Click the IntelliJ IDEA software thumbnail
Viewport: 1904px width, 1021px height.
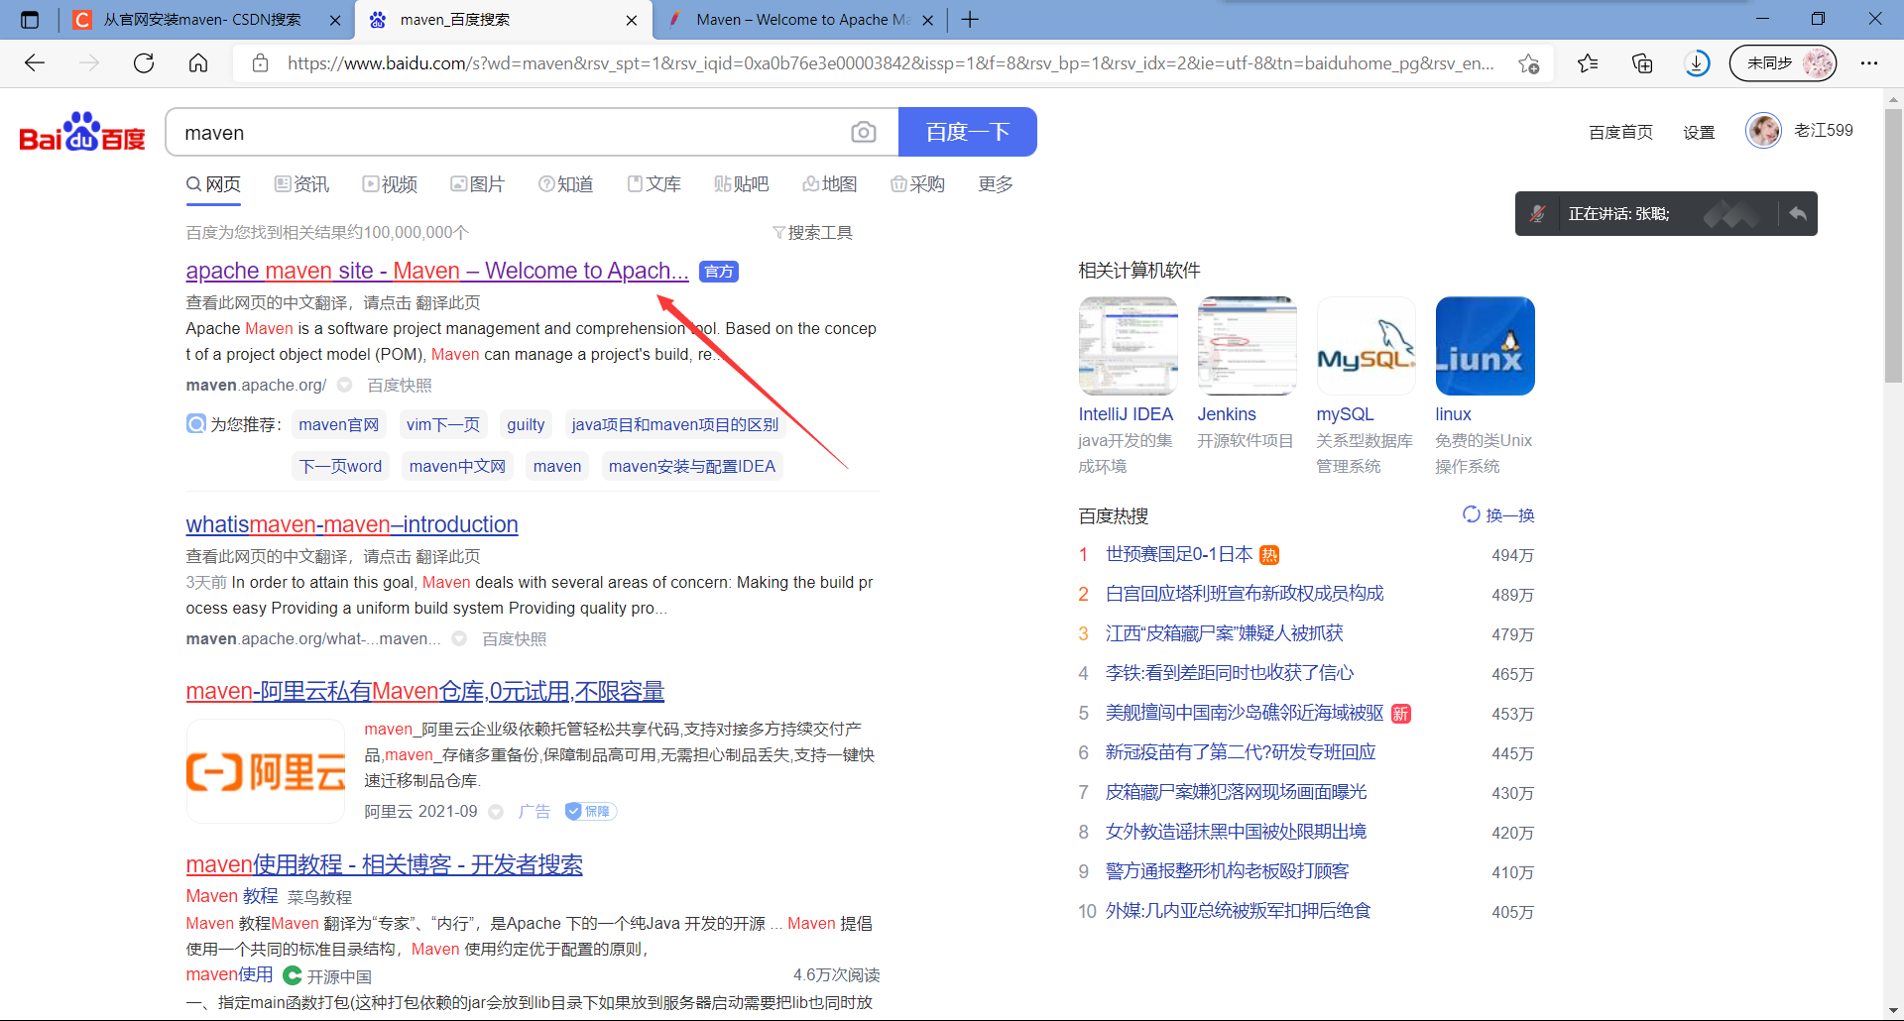(x=1128, y=346)
